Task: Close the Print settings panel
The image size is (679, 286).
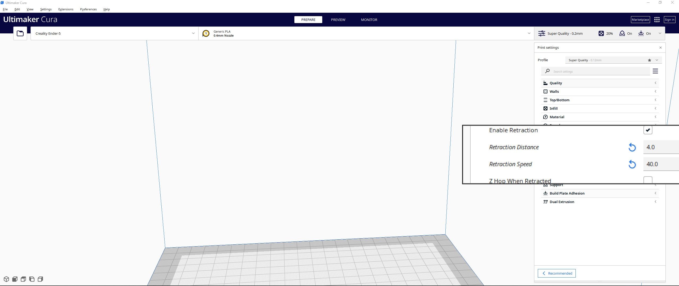Action: click(660, 48)
